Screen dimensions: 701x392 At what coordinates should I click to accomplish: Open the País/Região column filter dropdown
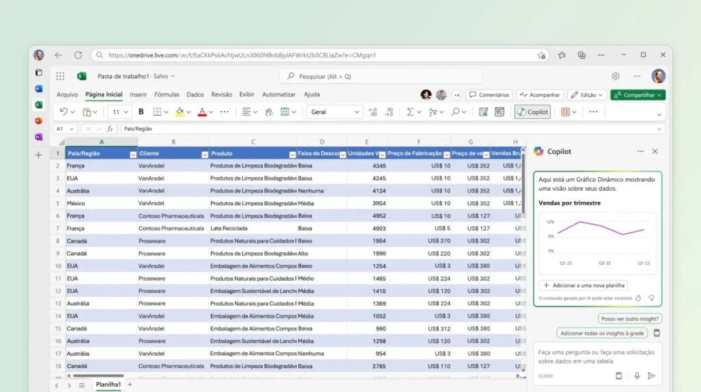click(x=133, y=154)
